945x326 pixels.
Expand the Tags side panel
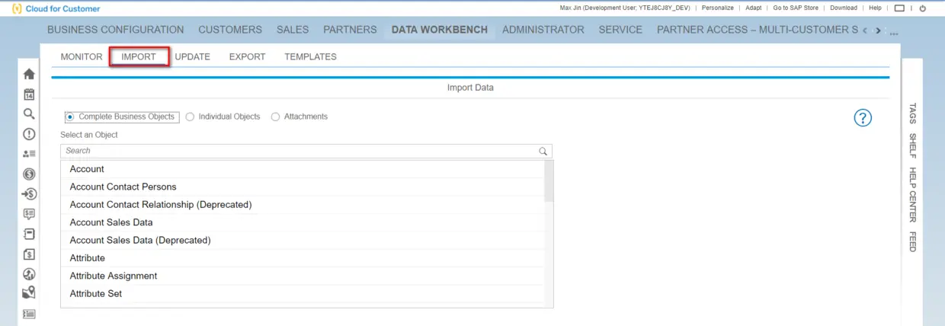coord(912,113)
